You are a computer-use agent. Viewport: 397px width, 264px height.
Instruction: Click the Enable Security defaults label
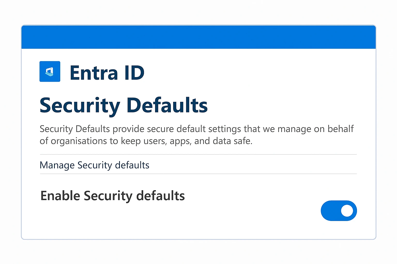(x=113, y=196)
